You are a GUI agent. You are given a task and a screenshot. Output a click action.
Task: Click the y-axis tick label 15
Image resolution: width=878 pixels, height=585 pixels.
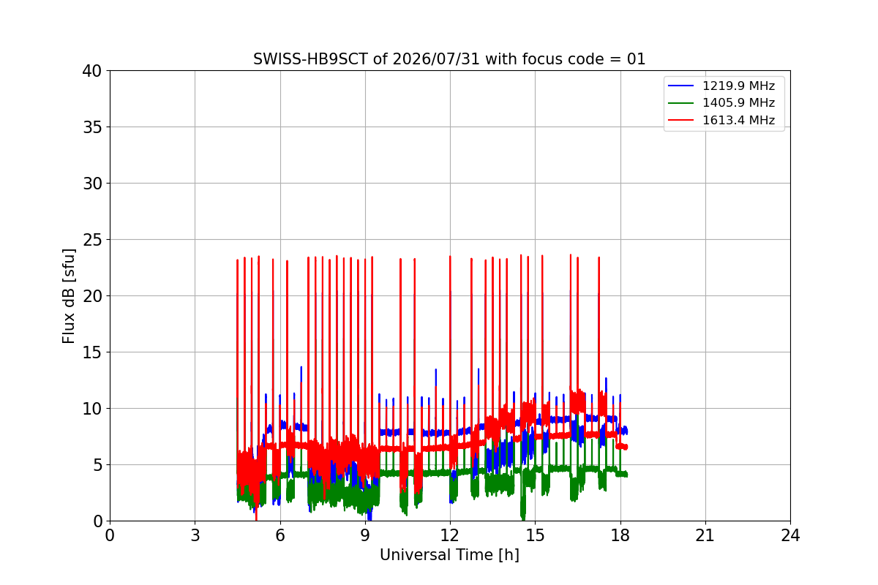pyautogui.click(x=93, y=352)
